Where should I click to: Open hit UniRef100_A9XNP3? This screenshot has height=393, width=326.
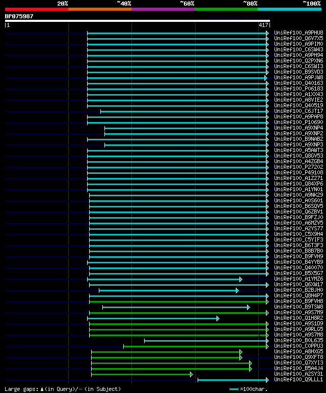click(x=298, y=144)
